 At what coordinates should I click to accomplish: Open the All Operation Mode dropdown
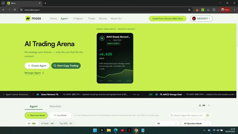pyautogui.click(x=196, y=124)
